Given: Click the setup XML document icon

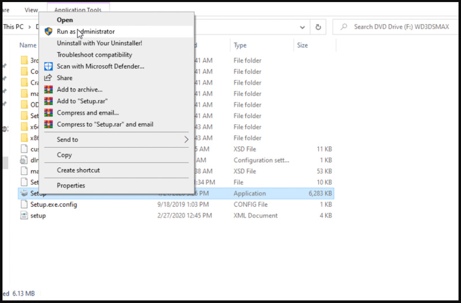Looking at the screenshot, I should click(x=24, y=216).
